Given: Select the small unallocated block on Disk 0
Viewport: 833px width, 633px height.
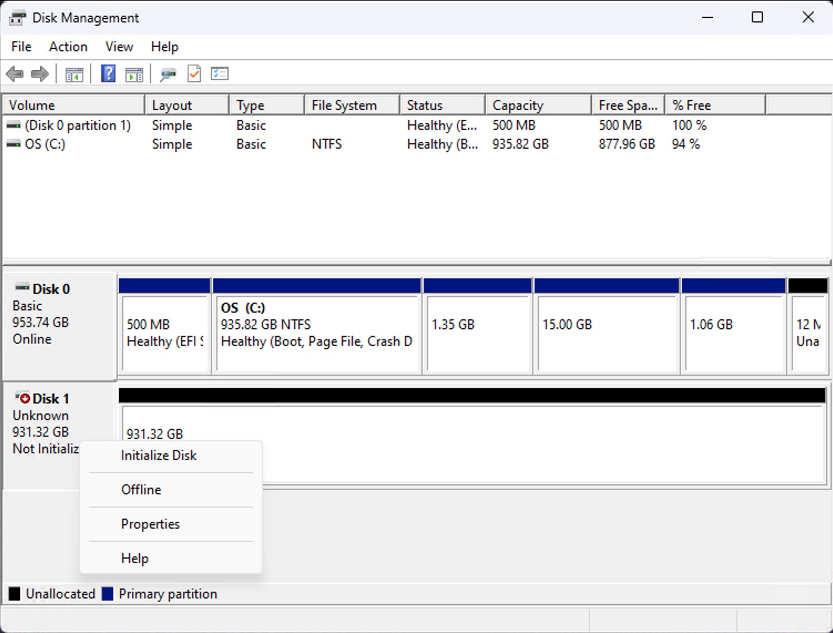Looking at the screenshot, I should (808, 327).
